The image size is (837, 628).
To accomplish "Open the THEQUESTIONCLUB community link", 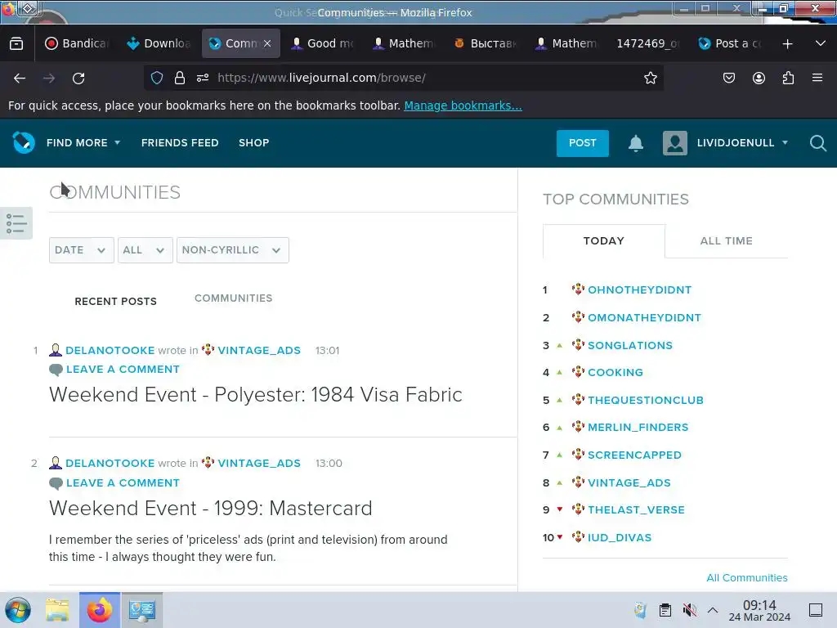I will (x=646, y=400).
